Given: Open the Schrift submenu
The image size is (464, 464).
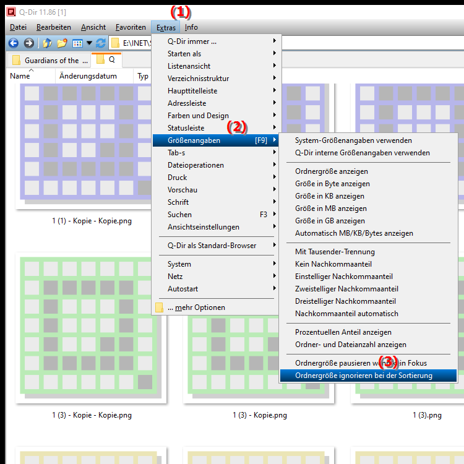Looking at the screenshot, I should coord(215,202).
